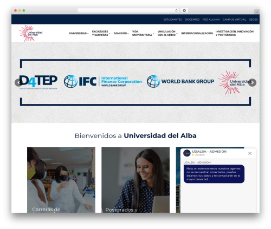Open the VIDA UNIVERSITARIA dropdown
This screenshot has height=229, width=271.
(x=143, y=33)
